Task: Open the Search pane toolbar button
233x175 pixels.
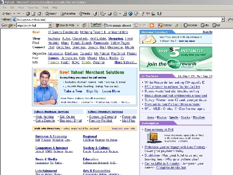Action: pos(51,14)
